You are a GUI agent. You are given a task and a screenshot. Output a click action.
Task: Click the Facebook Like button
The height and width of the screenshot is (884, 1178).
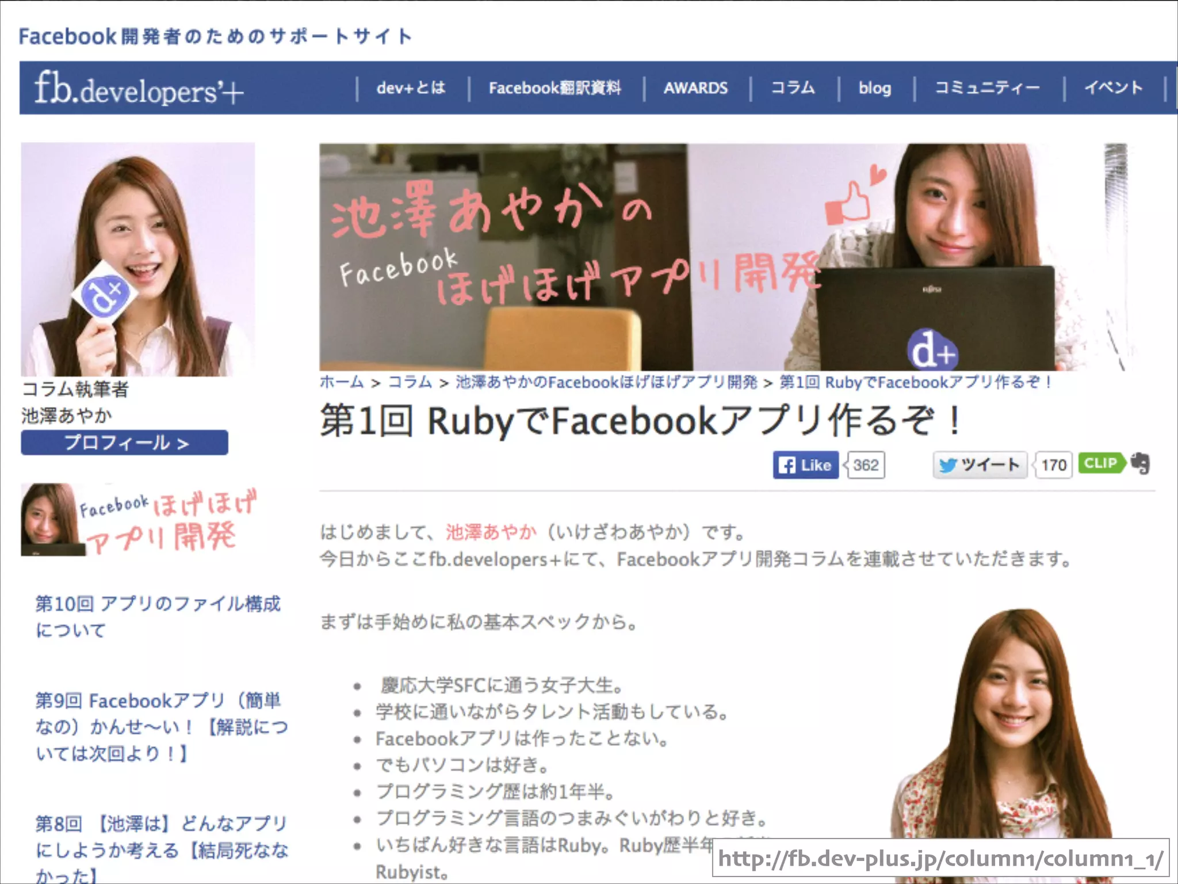click(806, 465)
